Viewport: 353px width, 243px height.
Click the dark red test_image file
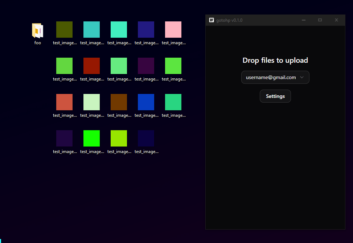[91, 66]
